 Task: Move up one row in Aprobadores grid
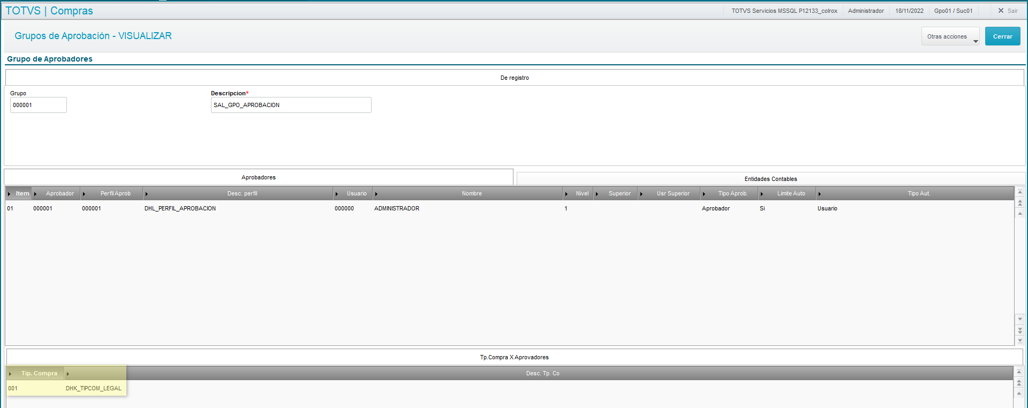click(1020, 213)
